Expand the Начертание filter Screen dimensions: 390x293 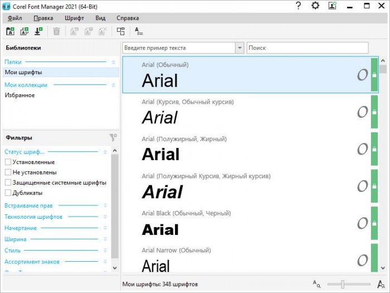coord(105,228)
